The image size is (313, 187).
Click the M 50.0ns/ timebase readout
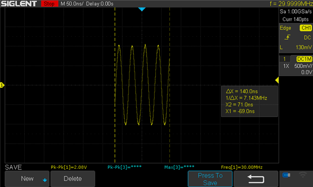[72, 4]
